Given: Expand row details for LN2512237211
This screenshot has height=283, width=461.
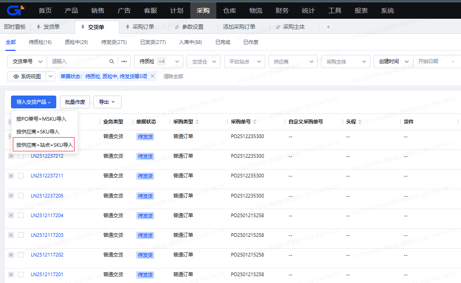Looking at the screenshot, I should pos(11,176).
